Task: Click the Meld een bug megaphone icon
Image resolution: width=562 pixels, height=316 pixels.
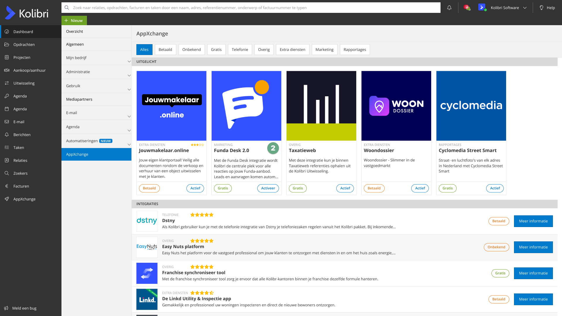Action: pos(6,308)
